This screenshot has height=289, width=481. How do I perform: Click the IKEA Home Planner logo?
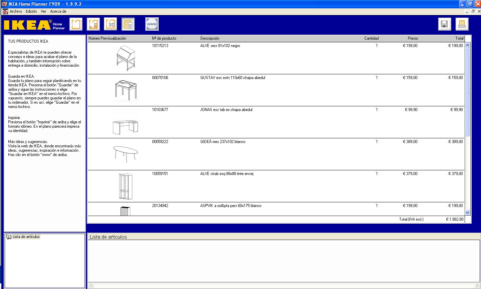pos(34,25)
